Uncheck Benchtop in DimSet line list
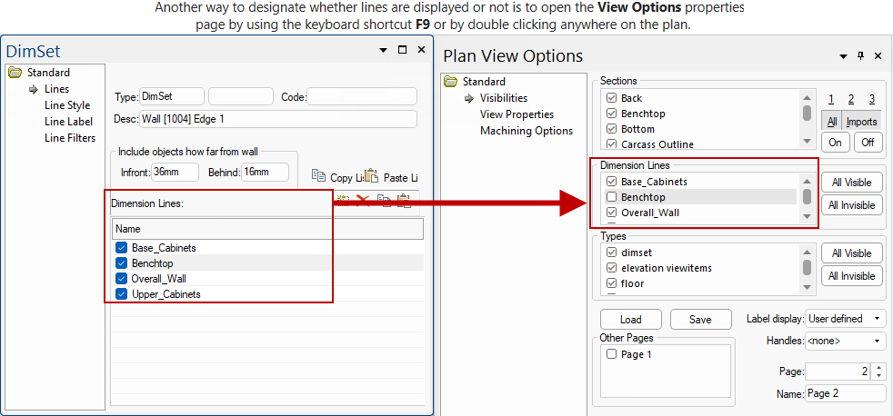Screen dimensions: 893x416 [x=121, y=262]
